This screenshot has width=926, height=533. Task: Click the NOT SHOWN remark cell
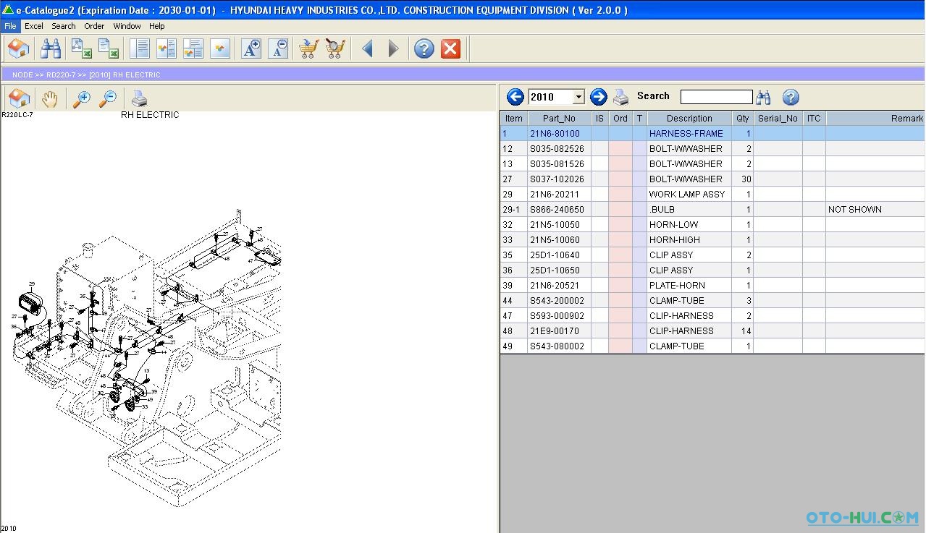click(x=875, y=210)
